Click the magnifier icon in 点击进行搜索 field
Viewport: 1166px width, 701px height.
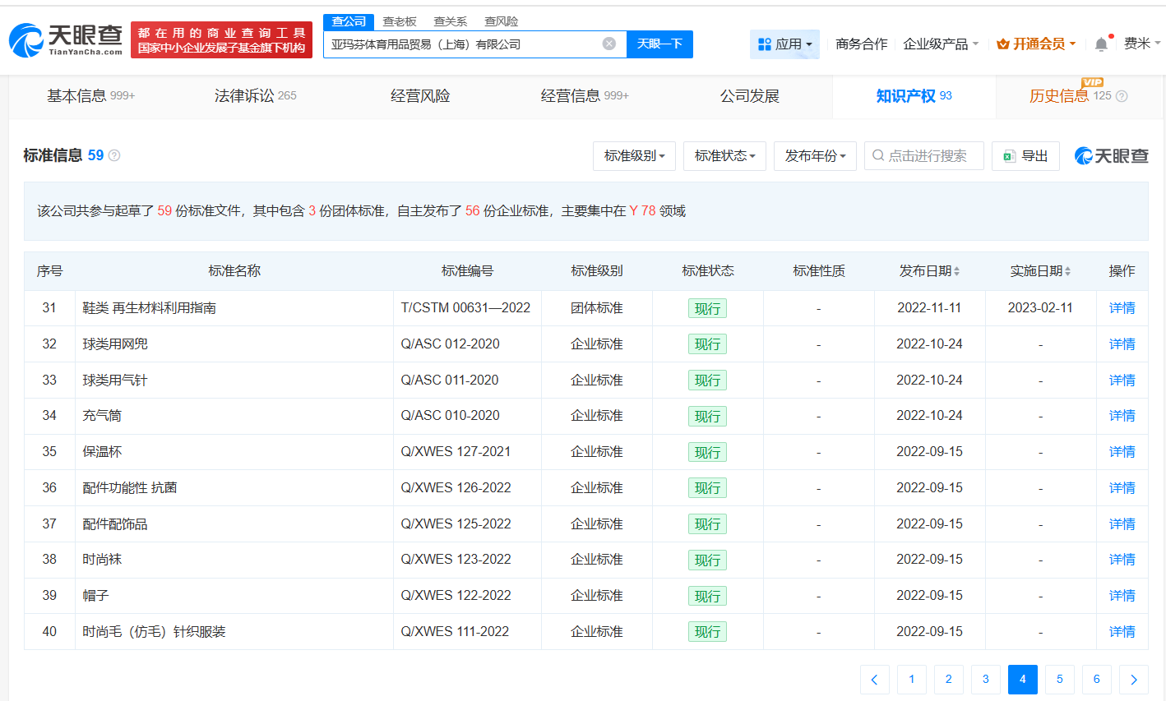click(x=878, y=155)
